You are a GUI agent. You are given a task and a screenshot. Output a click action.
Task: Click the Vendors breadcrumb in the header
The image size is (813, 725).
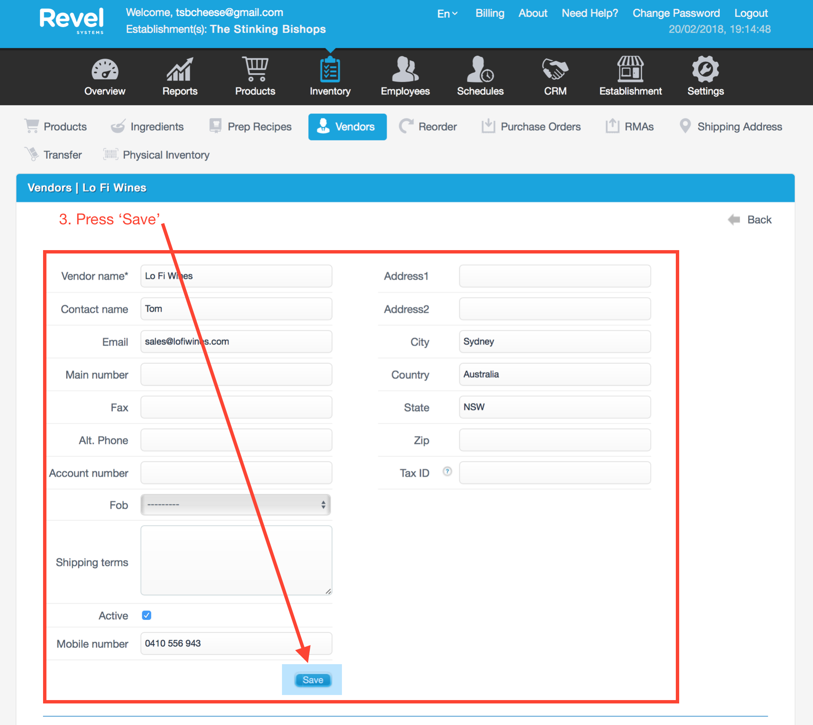[x=49, y=188]
